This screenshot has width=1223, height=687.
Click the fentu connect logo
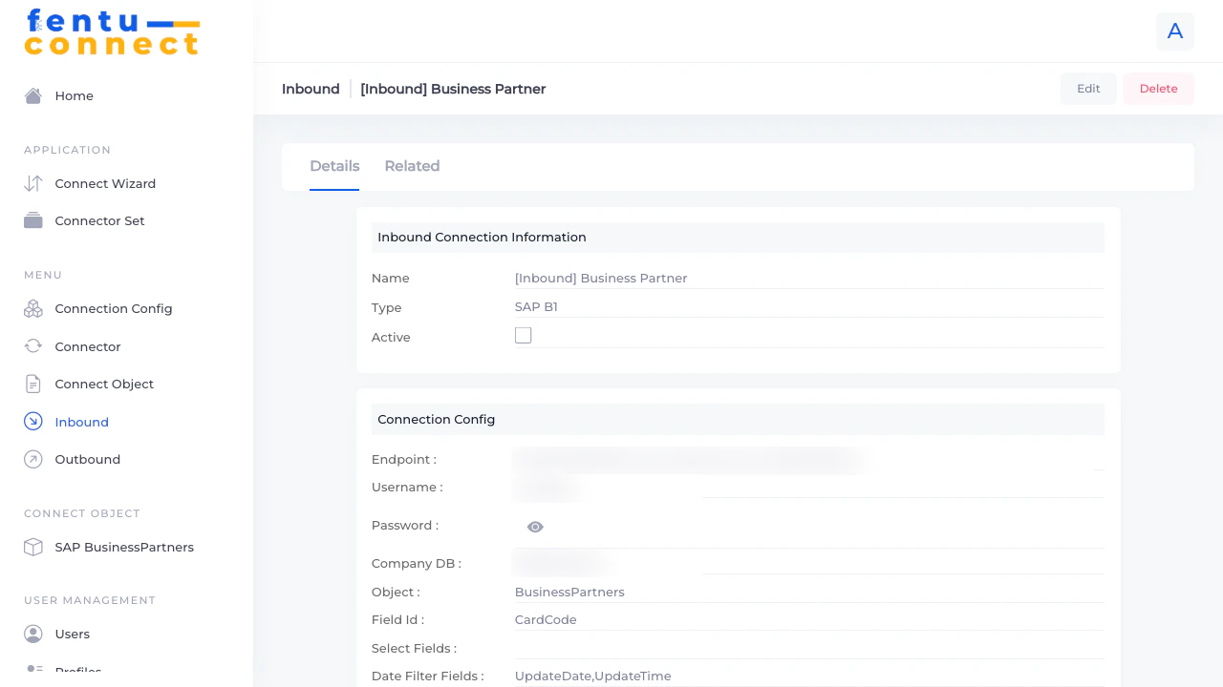(x=112, y=31)
